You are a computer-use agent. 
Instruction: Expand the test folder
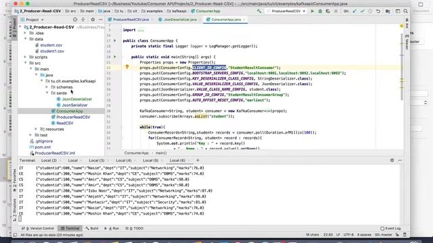pos(30,135)
